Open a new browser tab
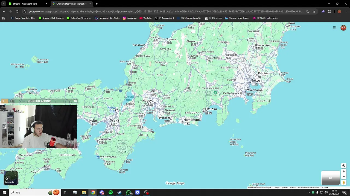The width and height of the screenshot is (350, 196). point(97,4)
